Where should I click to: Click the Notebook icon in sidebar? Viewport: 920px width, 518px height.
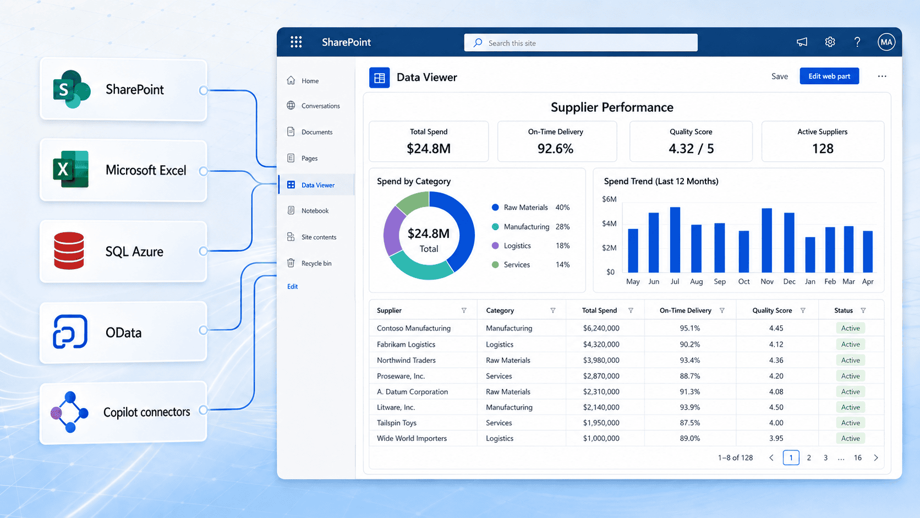tap(291, 210)
